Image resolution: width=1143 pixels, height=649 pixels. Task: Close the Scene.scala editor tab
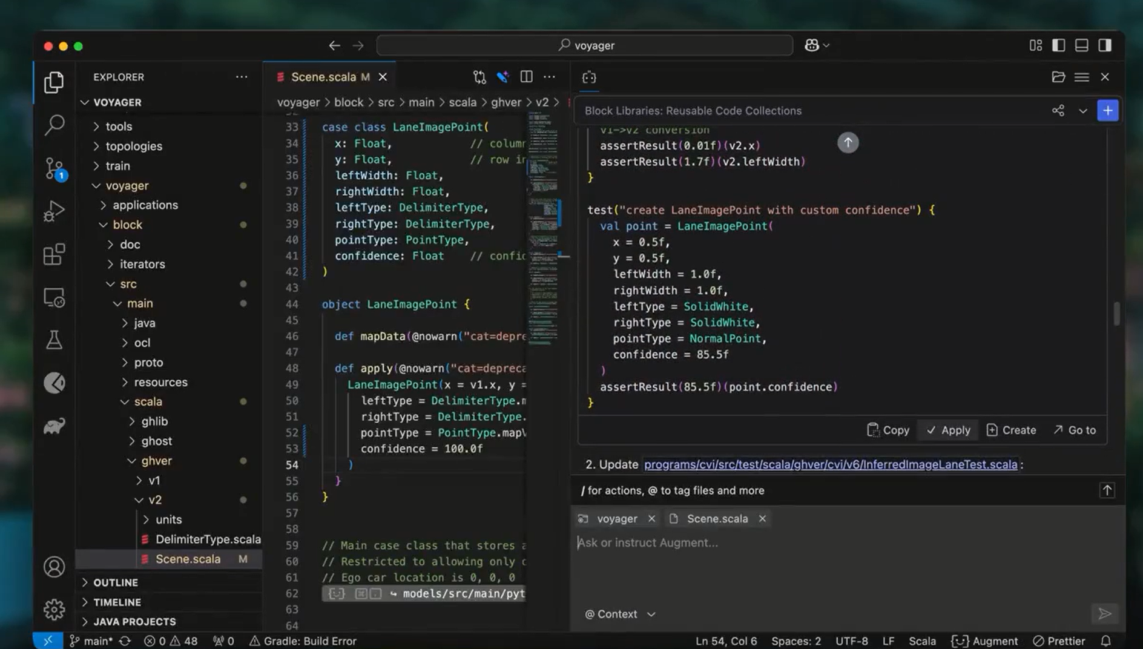tap(383, 77)
